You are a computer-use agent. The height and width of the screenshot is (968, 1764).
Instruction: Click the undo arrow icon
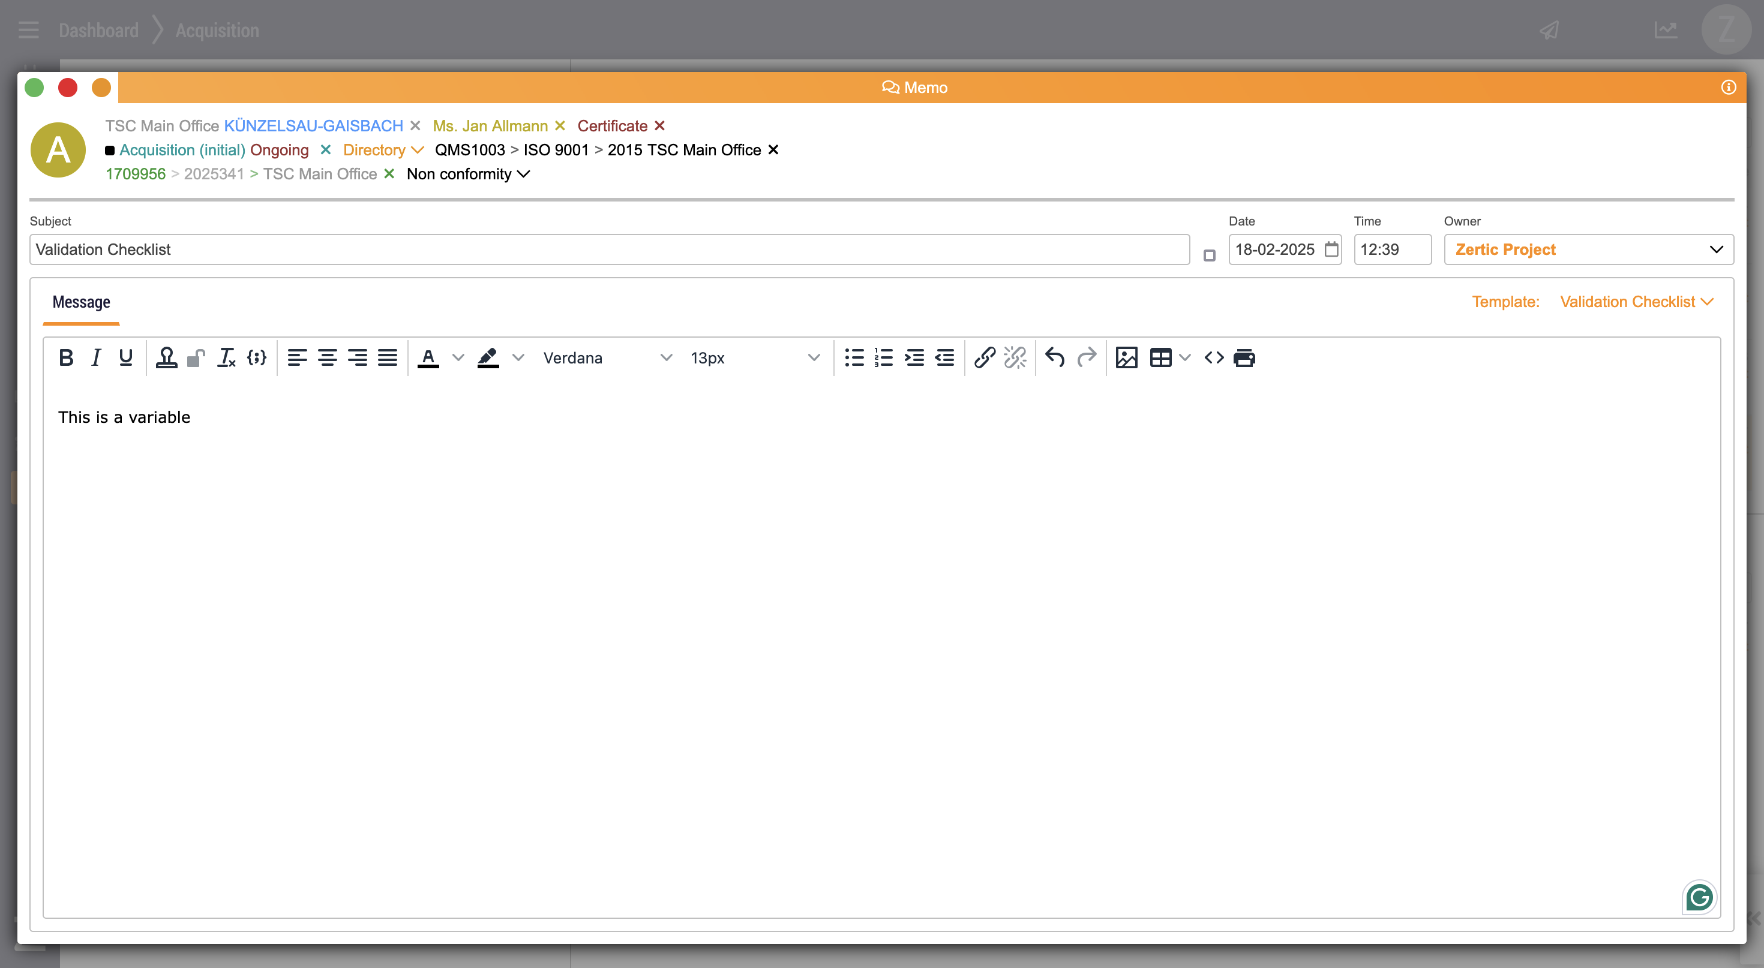(1055, 357)
